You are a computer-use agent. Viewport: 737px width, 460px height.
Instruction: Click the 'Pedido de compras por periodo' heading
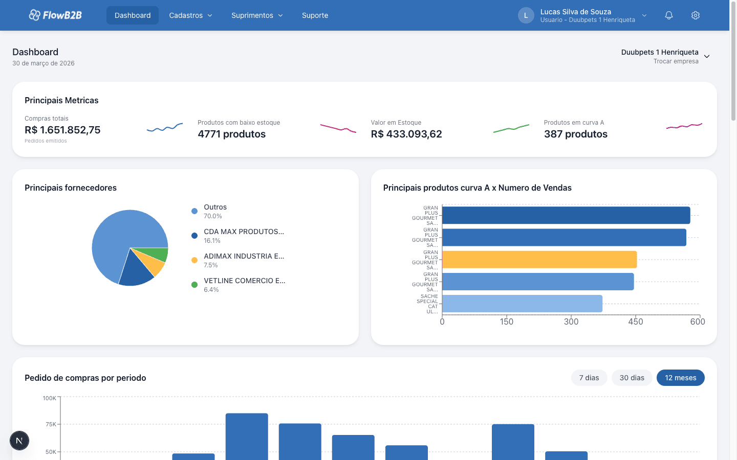[85, 378]
